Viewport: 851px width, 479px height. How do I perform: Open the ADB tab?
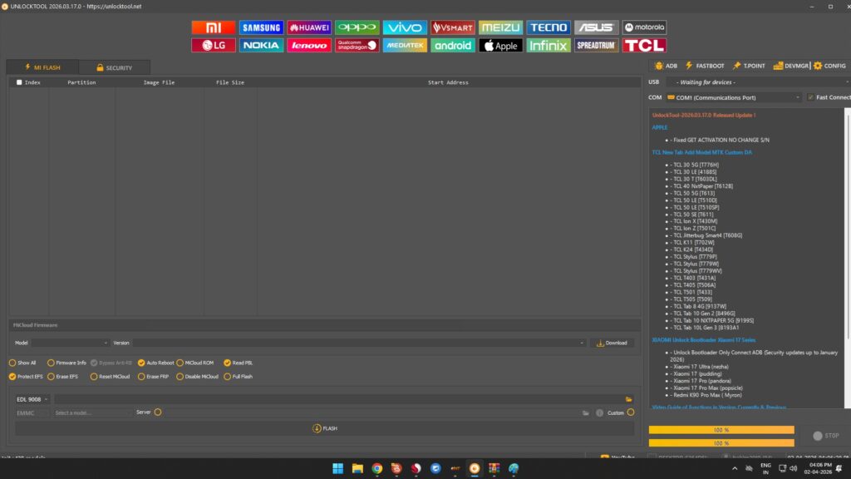coord(666,66)
